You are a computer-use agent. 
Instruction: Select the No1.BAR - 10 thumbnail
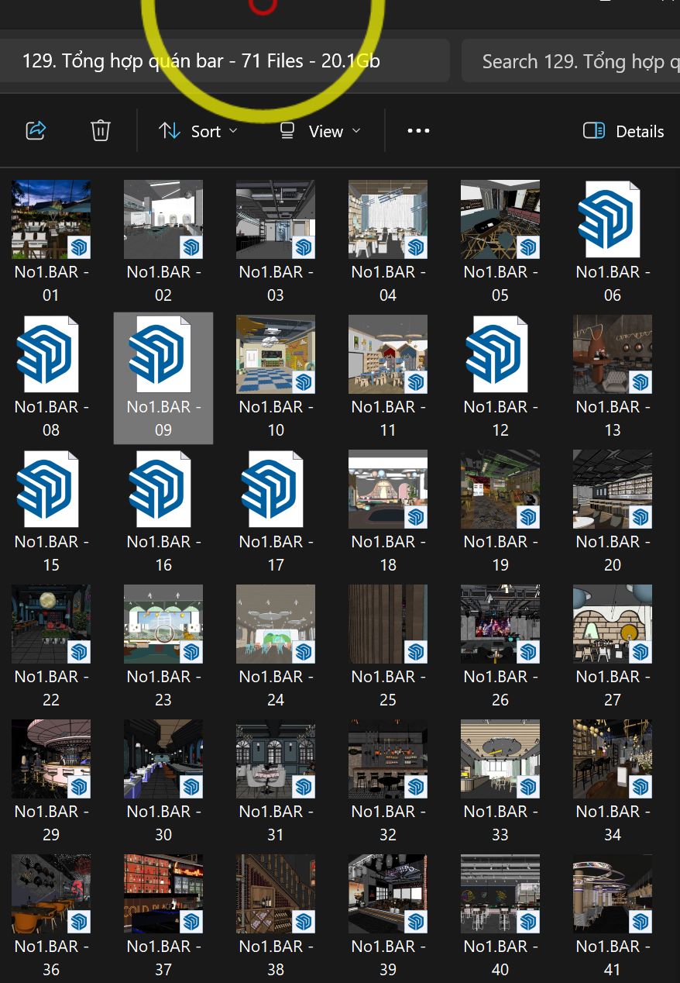(276, 354)
